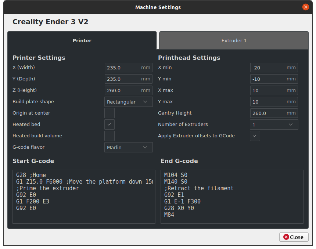
Task: Toggle the Origin at center checkbox
Action: click(109, 113)
